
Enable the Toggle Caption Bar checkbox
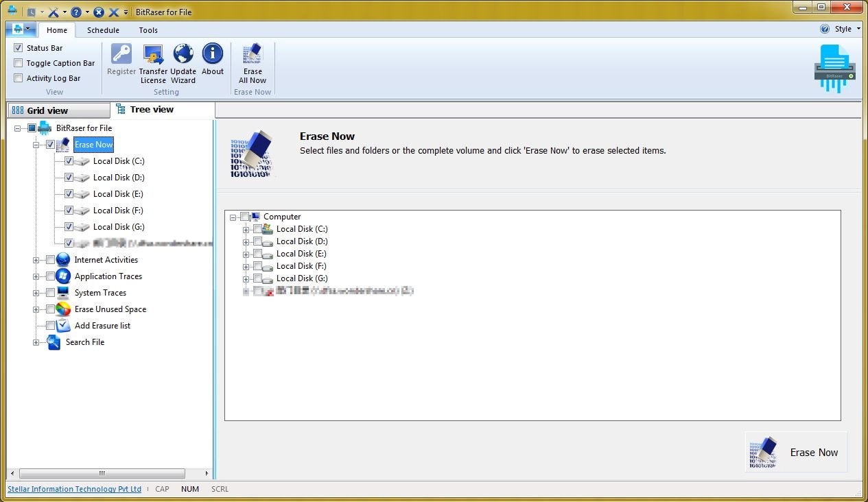19,63
